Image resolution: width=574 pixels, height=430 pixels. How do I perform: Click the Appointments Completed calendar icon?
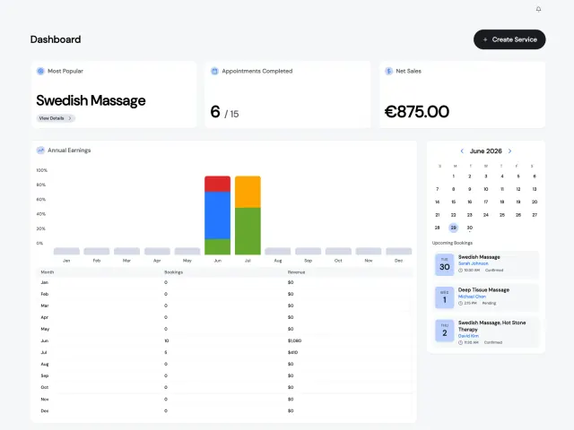214,71
